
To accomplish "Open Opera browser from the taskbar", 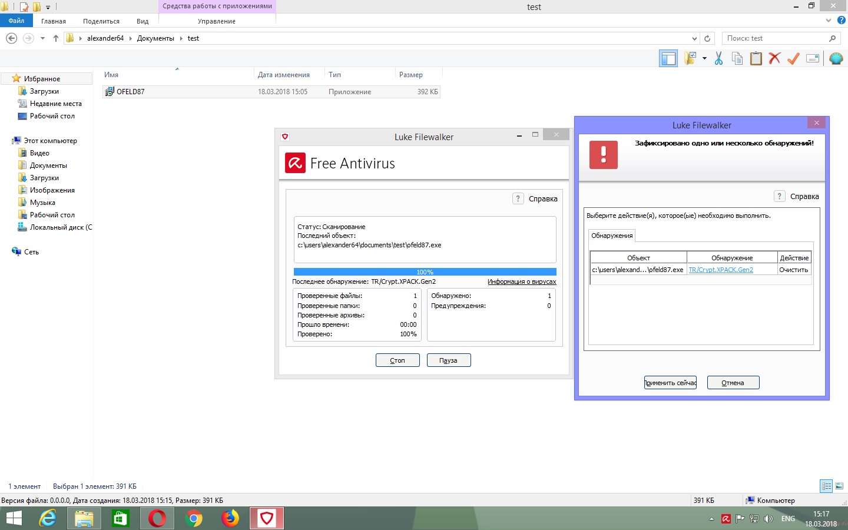I will coord(157,518).
